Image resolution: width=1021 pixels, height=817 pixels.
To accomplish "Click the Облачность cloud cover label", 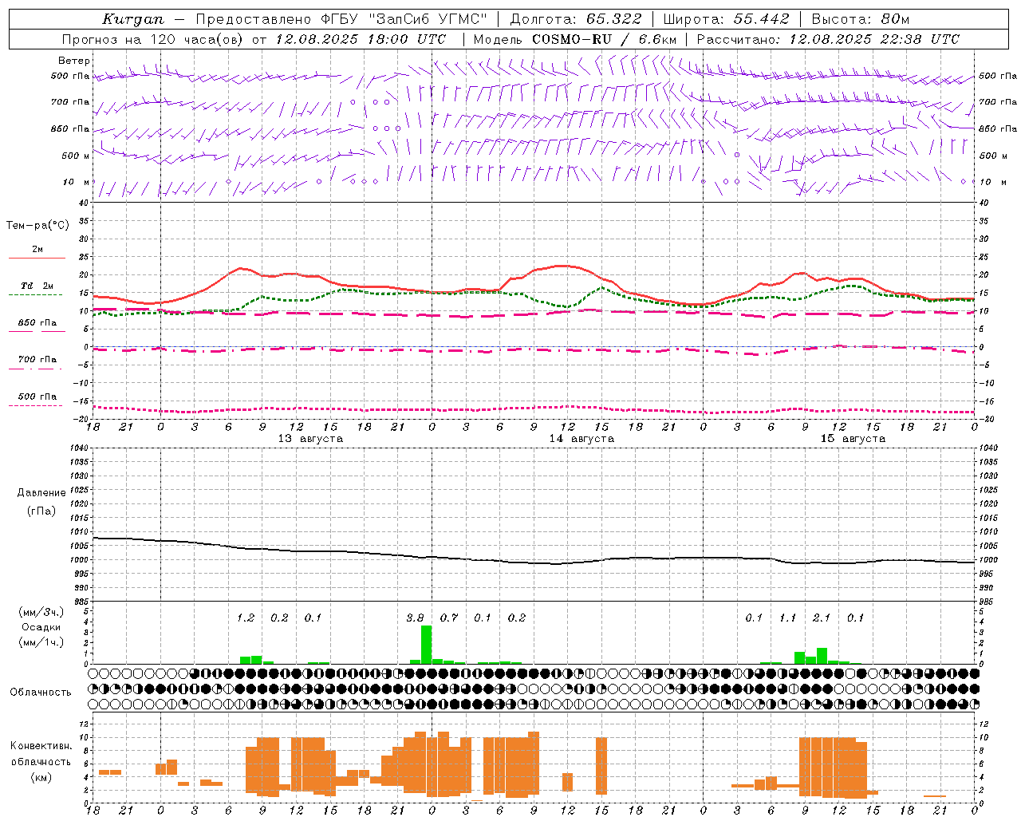I will pyautogui.click(x=41, y=693).
